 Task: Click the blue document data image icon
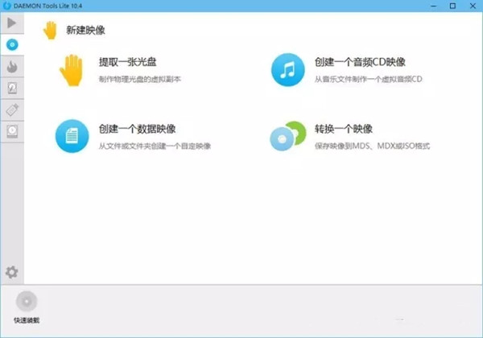point(71,136)
